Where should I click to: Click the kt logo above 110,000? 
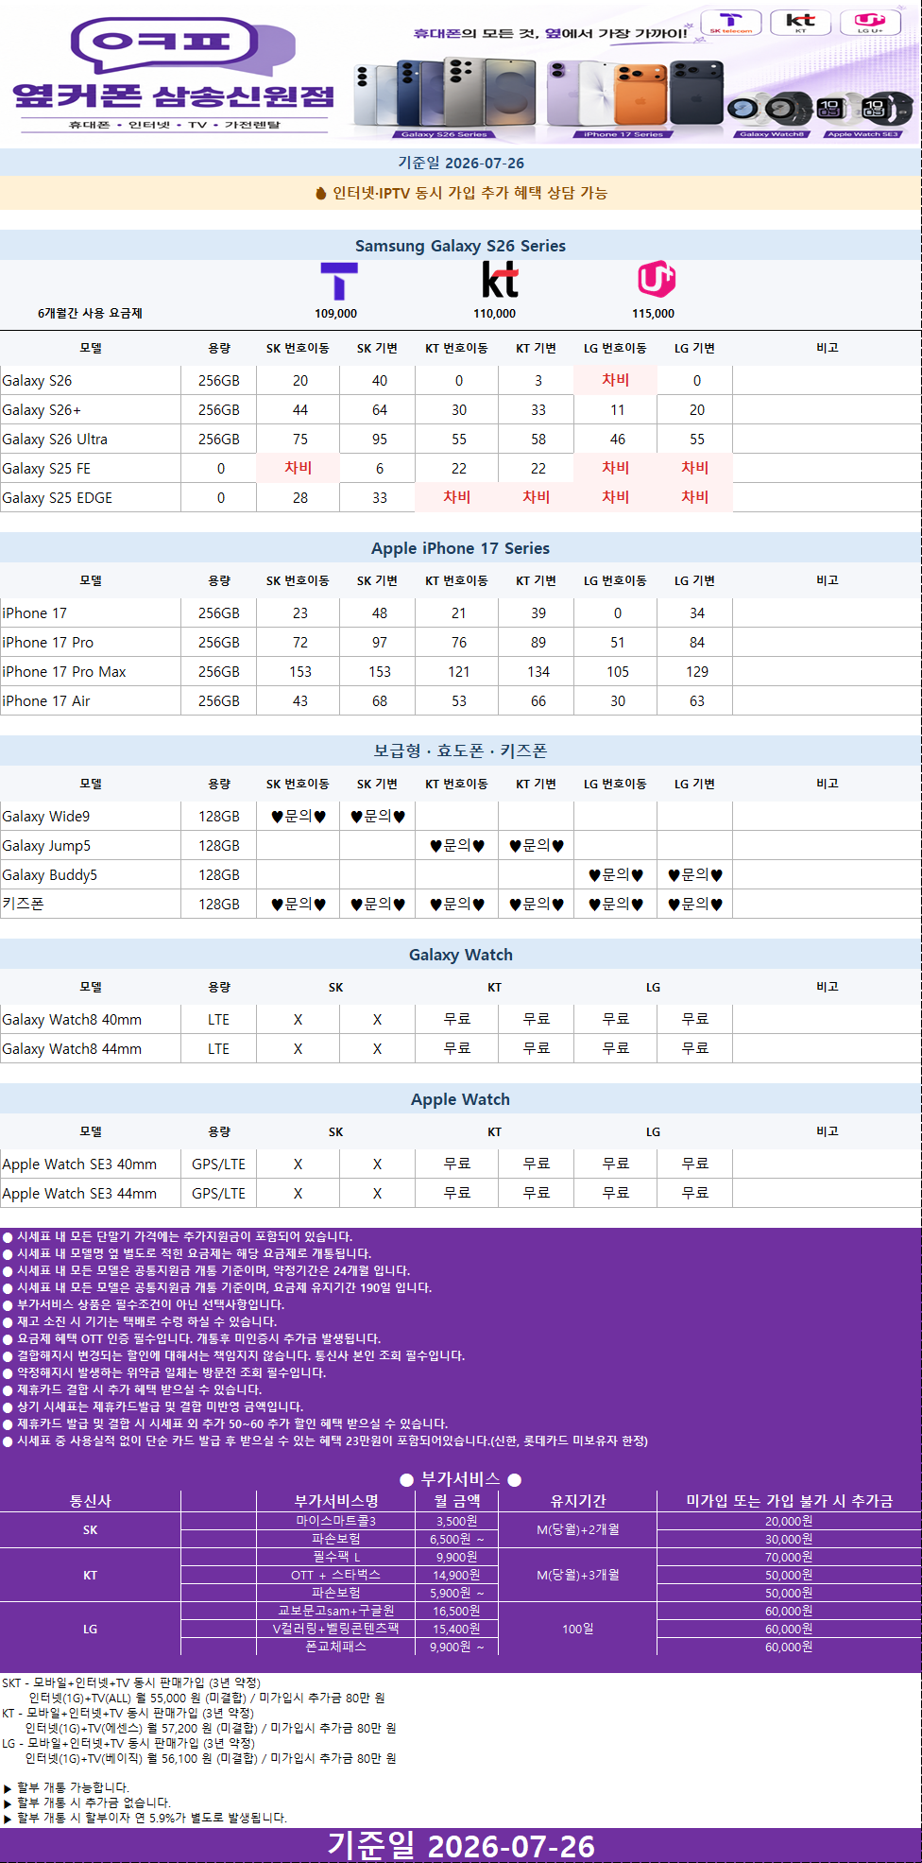coord(499,281)
